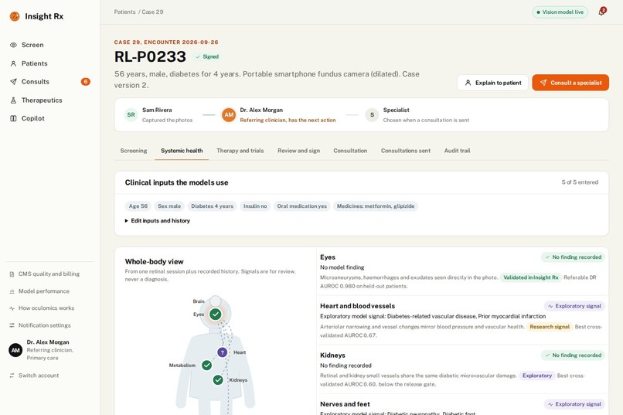Click the Medicines: metformin, glipizide chip

[376, 206]
